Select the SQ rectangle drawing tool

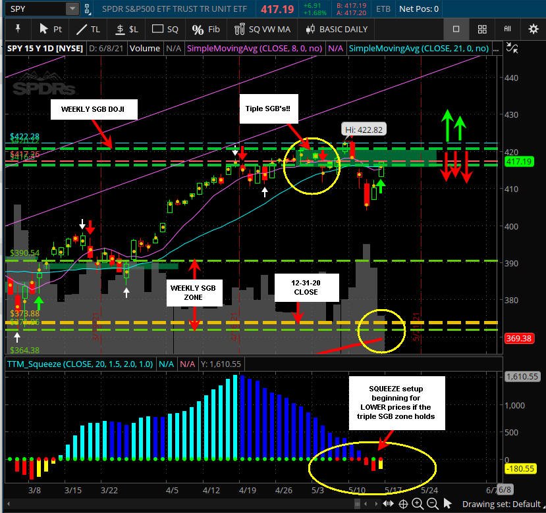click(x=165, y=30)
